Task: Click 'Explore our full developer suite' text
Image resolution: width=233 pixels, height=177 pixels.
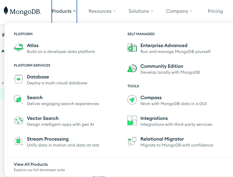Action: coord(39,170)
